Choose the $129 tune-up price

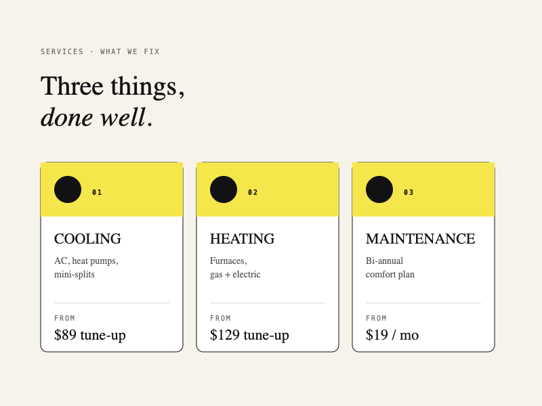(249, 335)
